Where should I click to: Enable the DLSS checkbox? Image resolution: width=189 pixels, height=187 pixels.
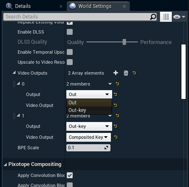click(70, 32)
